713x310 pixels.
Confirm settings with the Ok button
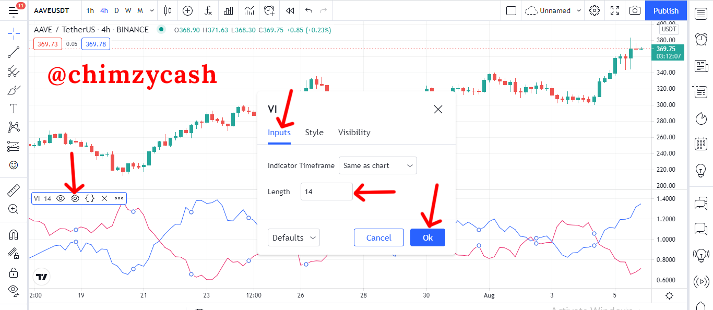click(427, 237)
